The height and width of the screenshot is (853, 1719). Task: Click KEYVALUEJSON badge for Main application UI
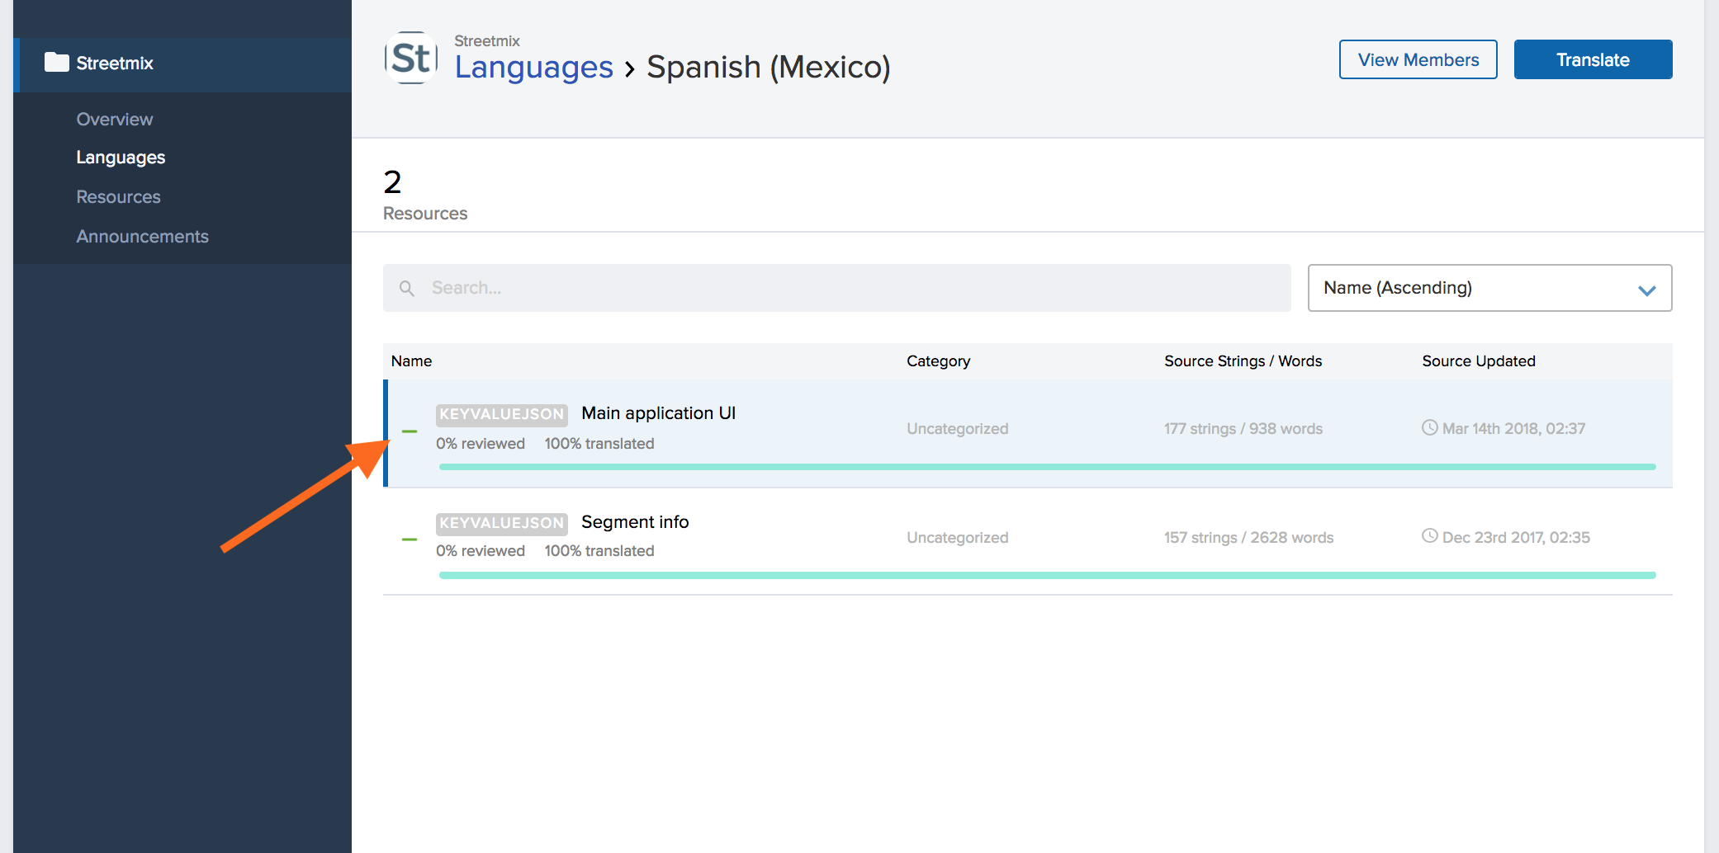[x=501, y=414]
